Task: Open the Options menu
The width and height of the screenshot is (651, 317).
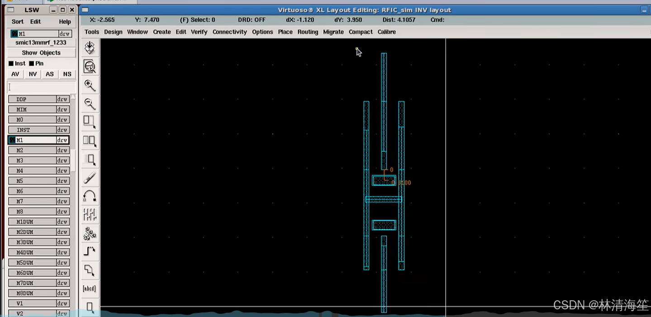Action: (x=262, y=32)
